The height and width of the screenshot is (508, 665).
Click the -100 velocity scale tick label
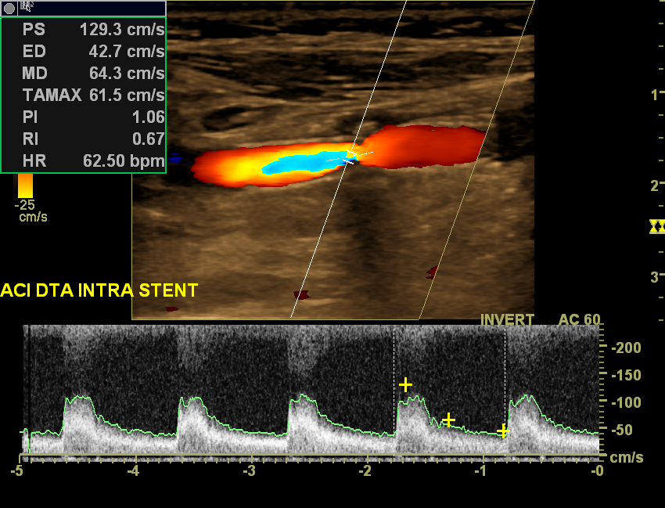(626, 402)
